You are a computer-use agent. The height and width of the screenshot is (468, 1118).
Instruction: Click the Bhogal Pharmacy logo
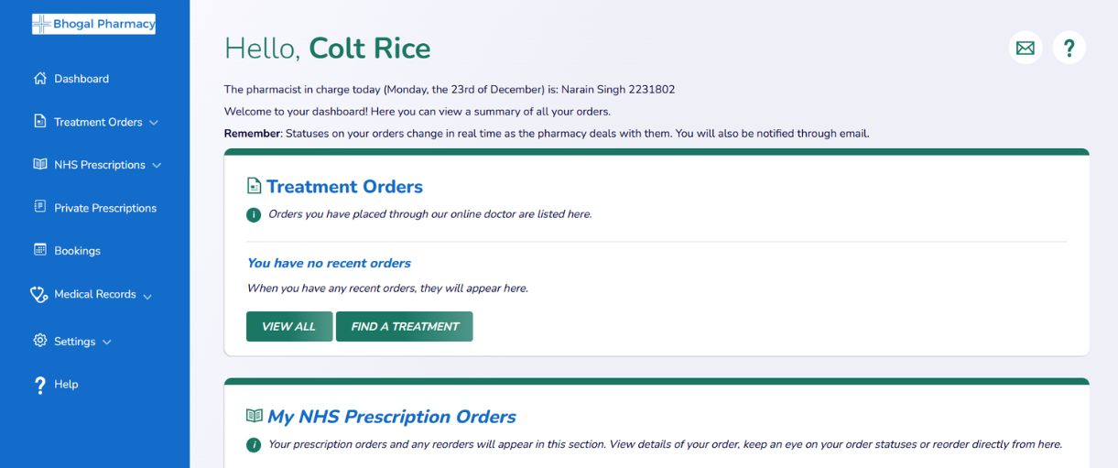[93, 24]
